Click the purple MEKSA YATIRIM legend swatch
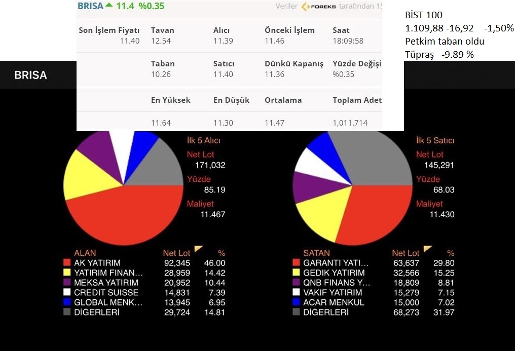Image resolution: width=515 pixels, height=351 pixels. click(67, 282)
